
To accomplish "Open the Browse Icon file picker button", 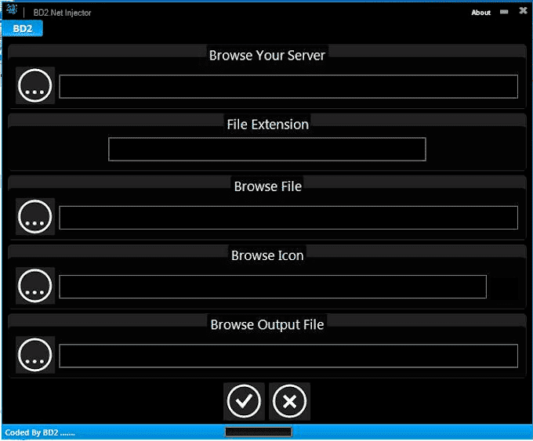I will [x=35, y=286].
